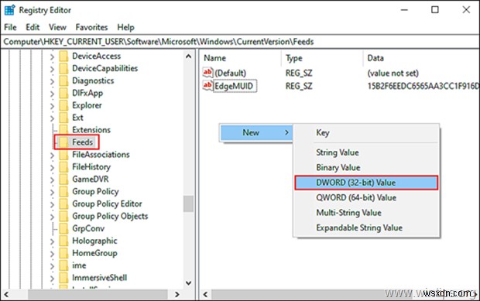
Task: Select the EdgeMUID value name
Action: tap(234, 86)
